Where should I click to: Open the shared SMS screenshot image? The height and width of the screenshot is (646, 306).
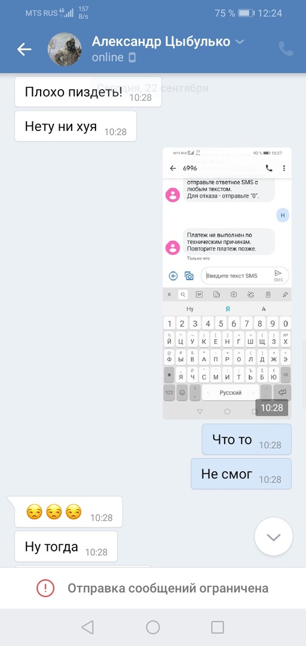(227, 283)
